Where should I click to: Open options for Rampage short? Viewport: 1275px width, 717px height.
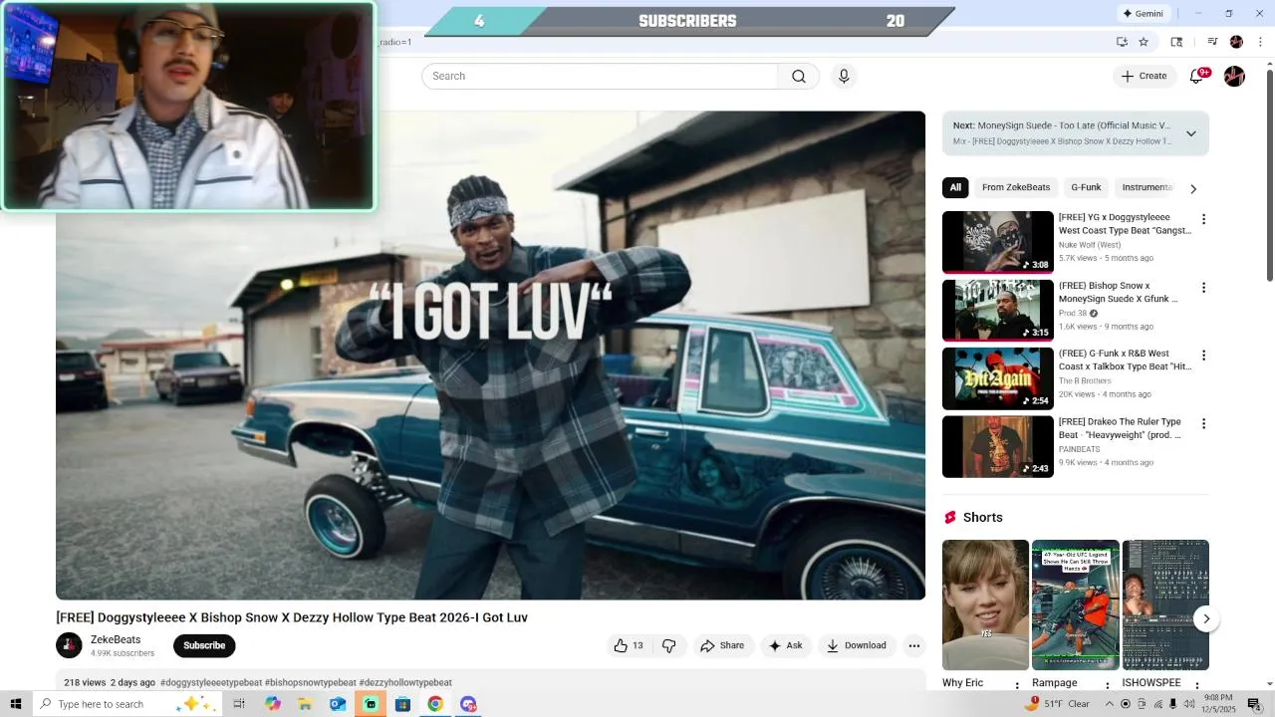click(1107, 685)
